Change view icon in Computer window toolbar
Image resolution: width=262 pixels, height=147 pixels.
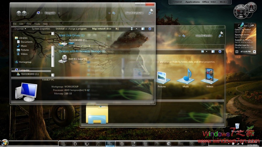132,29
